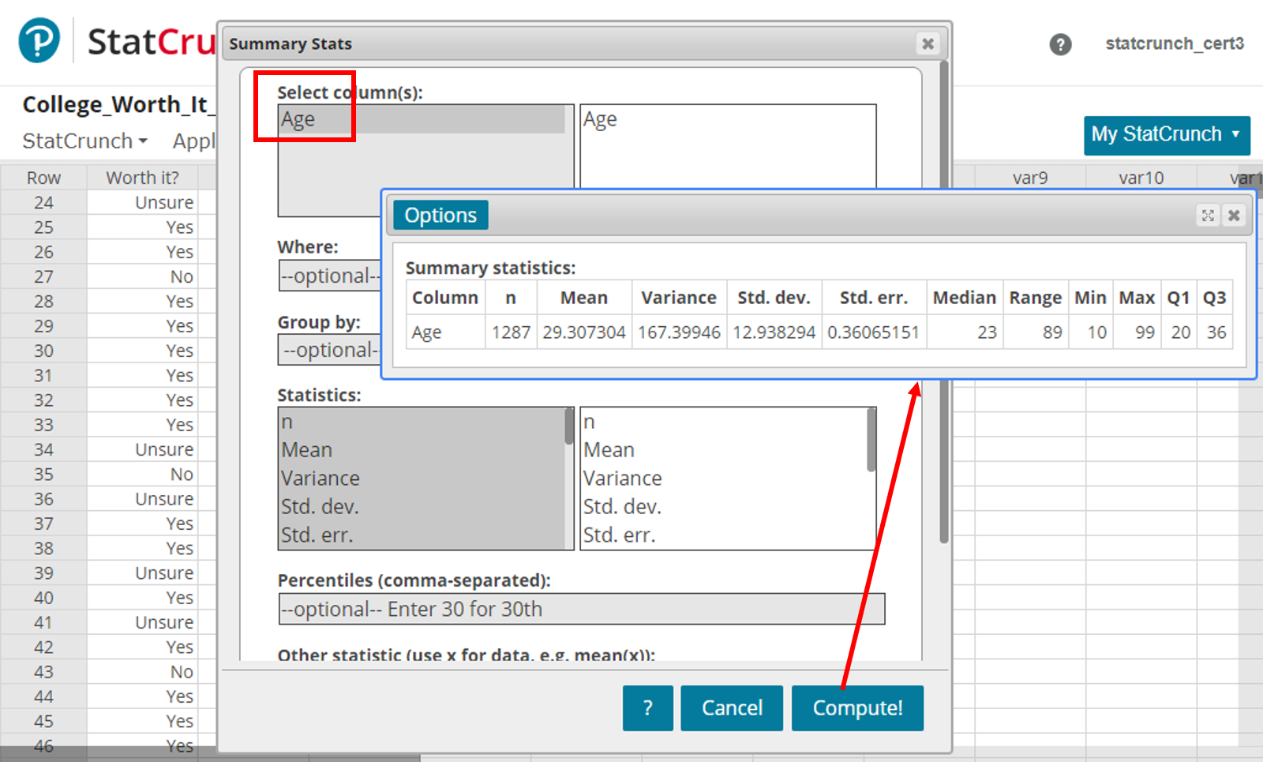Open the Applets menu

point(195,141)
